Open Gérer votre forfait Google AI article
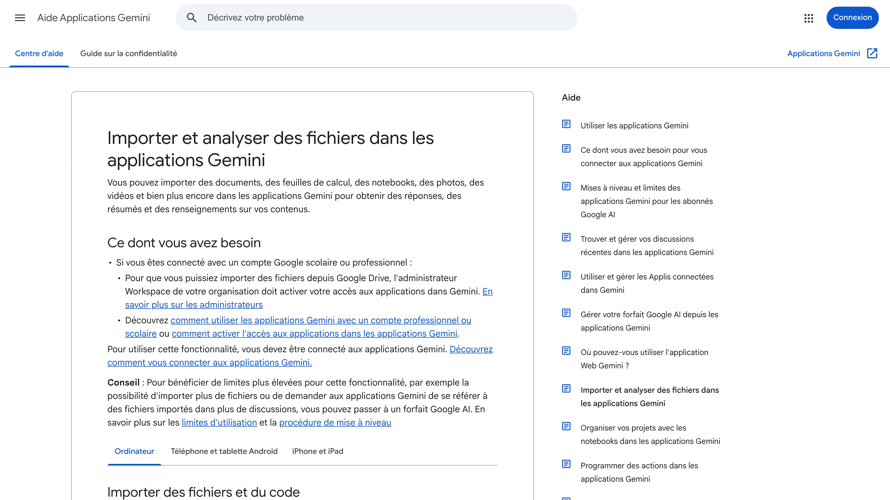 [649, 321]
